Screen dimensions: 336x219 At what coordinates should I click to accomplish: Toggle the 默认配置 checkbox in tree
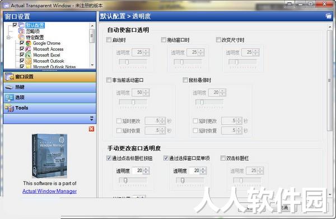[15, 25]
